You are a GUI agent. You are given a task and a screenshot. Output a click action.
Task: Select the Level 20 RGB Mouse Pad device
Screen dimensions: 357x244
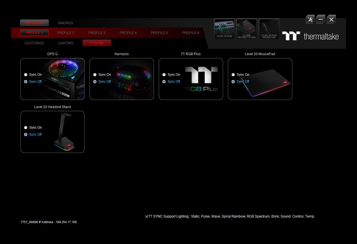click(x=269, y=29)
